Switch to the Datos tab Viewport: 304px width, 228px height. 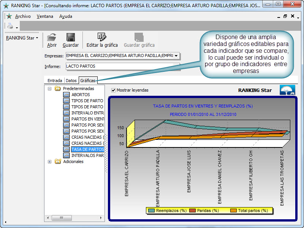click(71, 81)
